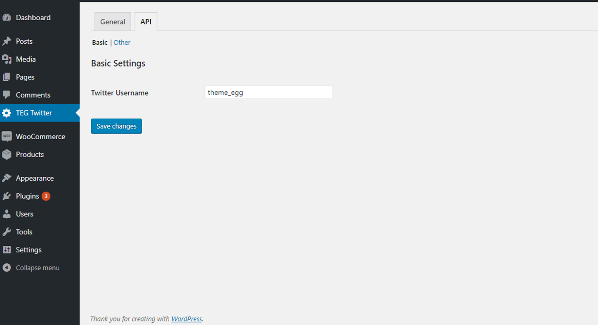
Task: Open the Dashboard menu item
Action: (33, 18)
